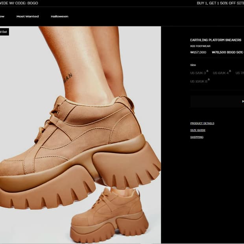Click the notify bell beside US 10/UK 8
The width and height of the screenshot is (244, 244).
[x=209, y=79]
